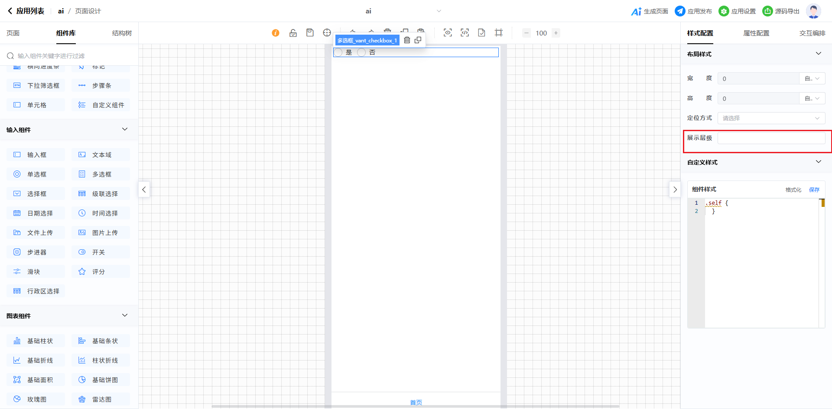Switch to the 属性配置 tab

point(756,33)
